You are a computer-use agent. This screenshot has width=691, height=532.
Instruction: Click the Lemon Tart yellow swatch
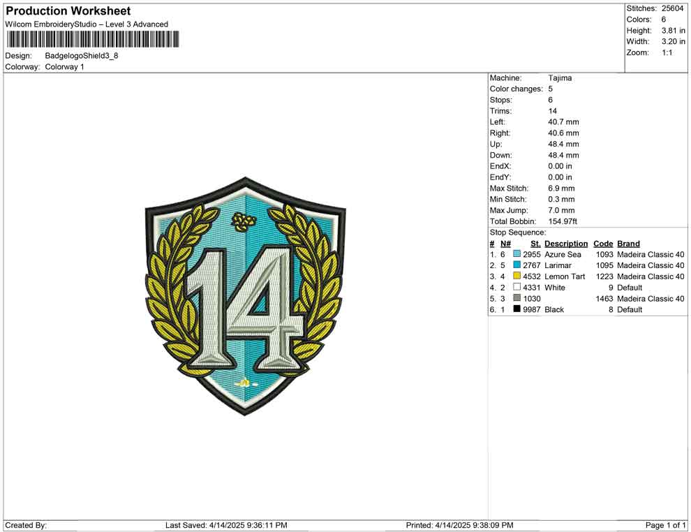pyautogui.click(x=517, y=276)
